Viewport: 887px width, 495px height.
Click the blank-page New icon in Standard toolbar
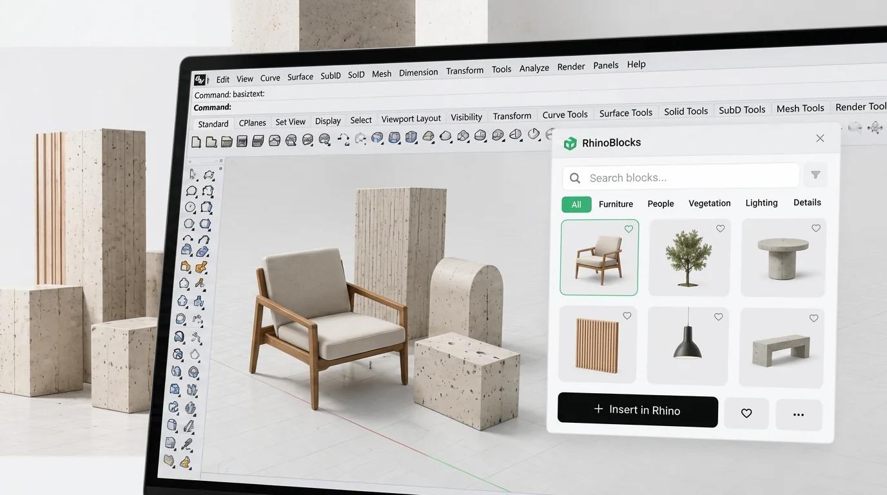197,141
